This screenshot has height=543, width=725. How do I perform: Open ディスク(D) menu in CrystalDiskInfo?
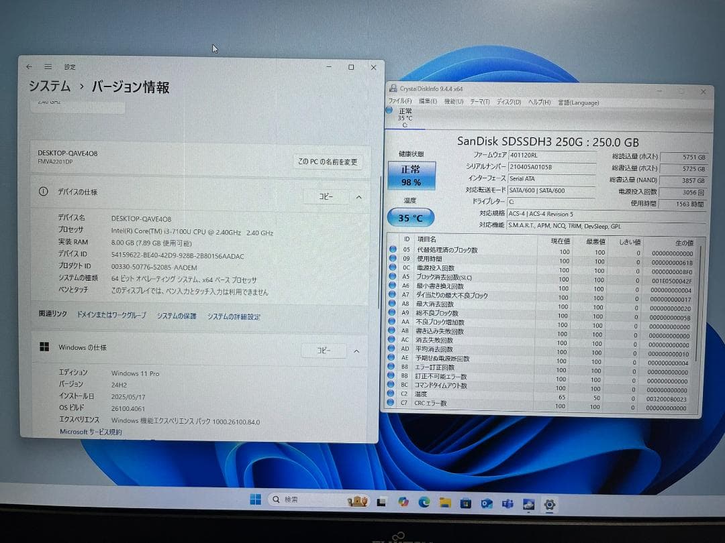[x=509, y=102]
